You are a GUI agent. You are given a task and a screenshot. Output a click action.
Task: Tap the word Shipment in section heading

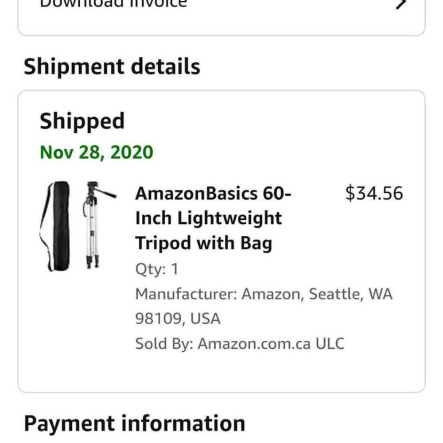pos(74,66)
